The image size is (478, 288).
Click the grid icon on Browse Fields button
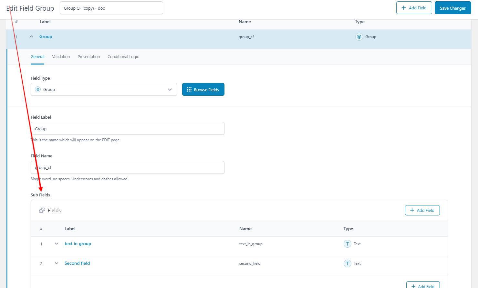pos(189,89)
